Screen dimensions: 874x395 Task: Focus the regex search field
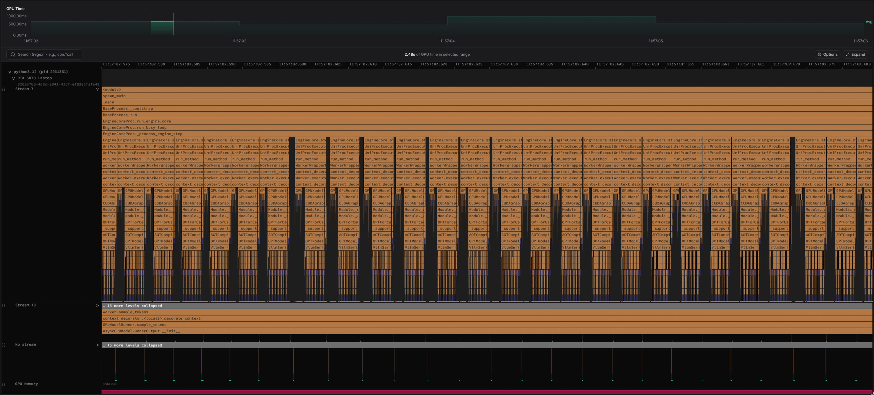pos(44,55)
